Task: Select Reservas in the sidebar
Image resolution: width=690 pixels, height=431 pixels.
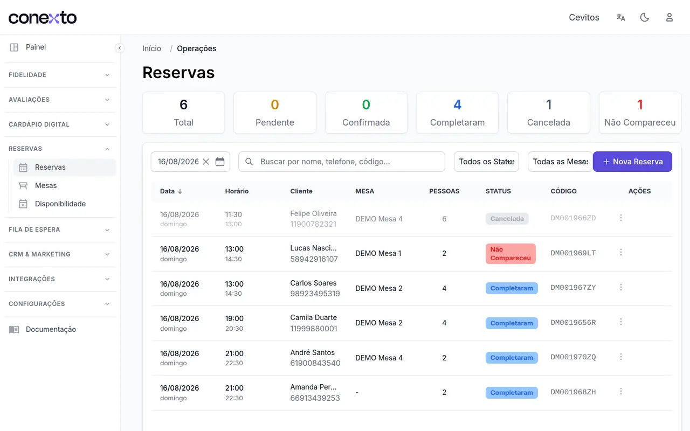Action: click(x=65, y=167)
